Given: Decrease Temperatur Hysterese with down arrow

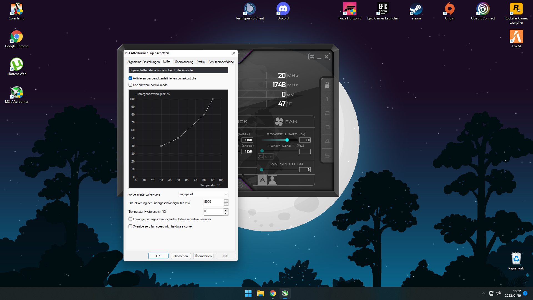Looking at the screenshot, I should (x=226, y=214).
